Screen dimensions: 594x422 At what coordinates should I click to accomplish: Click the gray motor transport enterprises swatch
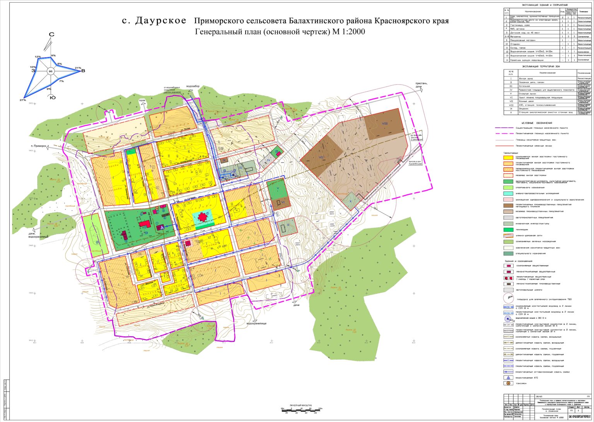point(508,218)
